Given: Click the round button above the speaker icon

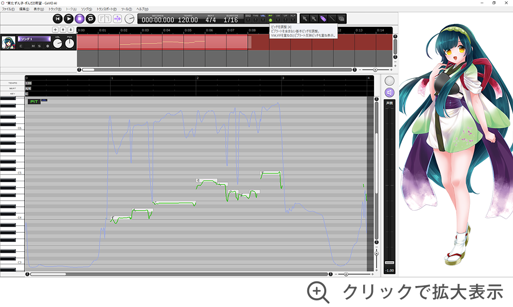Looking at the screenshot, I should tap(389, 80).
